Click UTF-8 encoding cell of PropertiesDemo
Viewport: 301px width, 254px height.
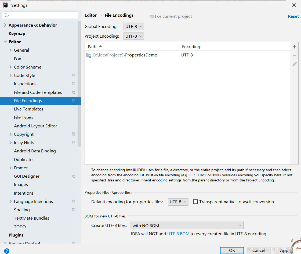(187, 55)
